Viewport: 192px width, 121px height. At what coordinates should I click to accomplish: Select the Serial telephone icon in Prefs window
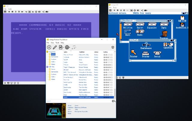point(157,54)
